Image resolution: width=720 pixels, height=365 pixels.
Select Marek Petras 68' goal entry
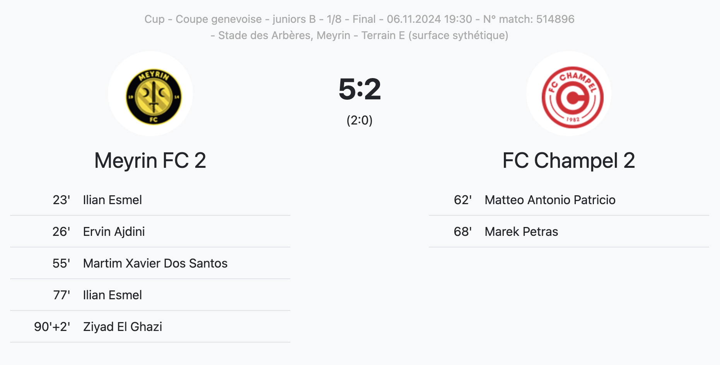coord(521,232)
